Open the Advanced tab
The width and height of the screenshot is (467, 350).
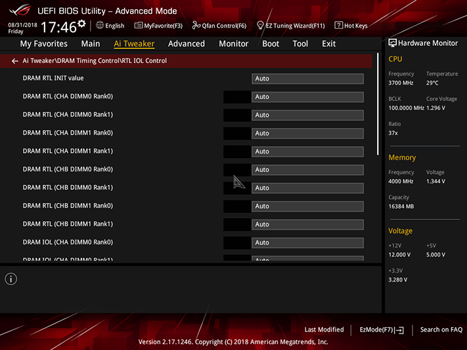point(187,44)
